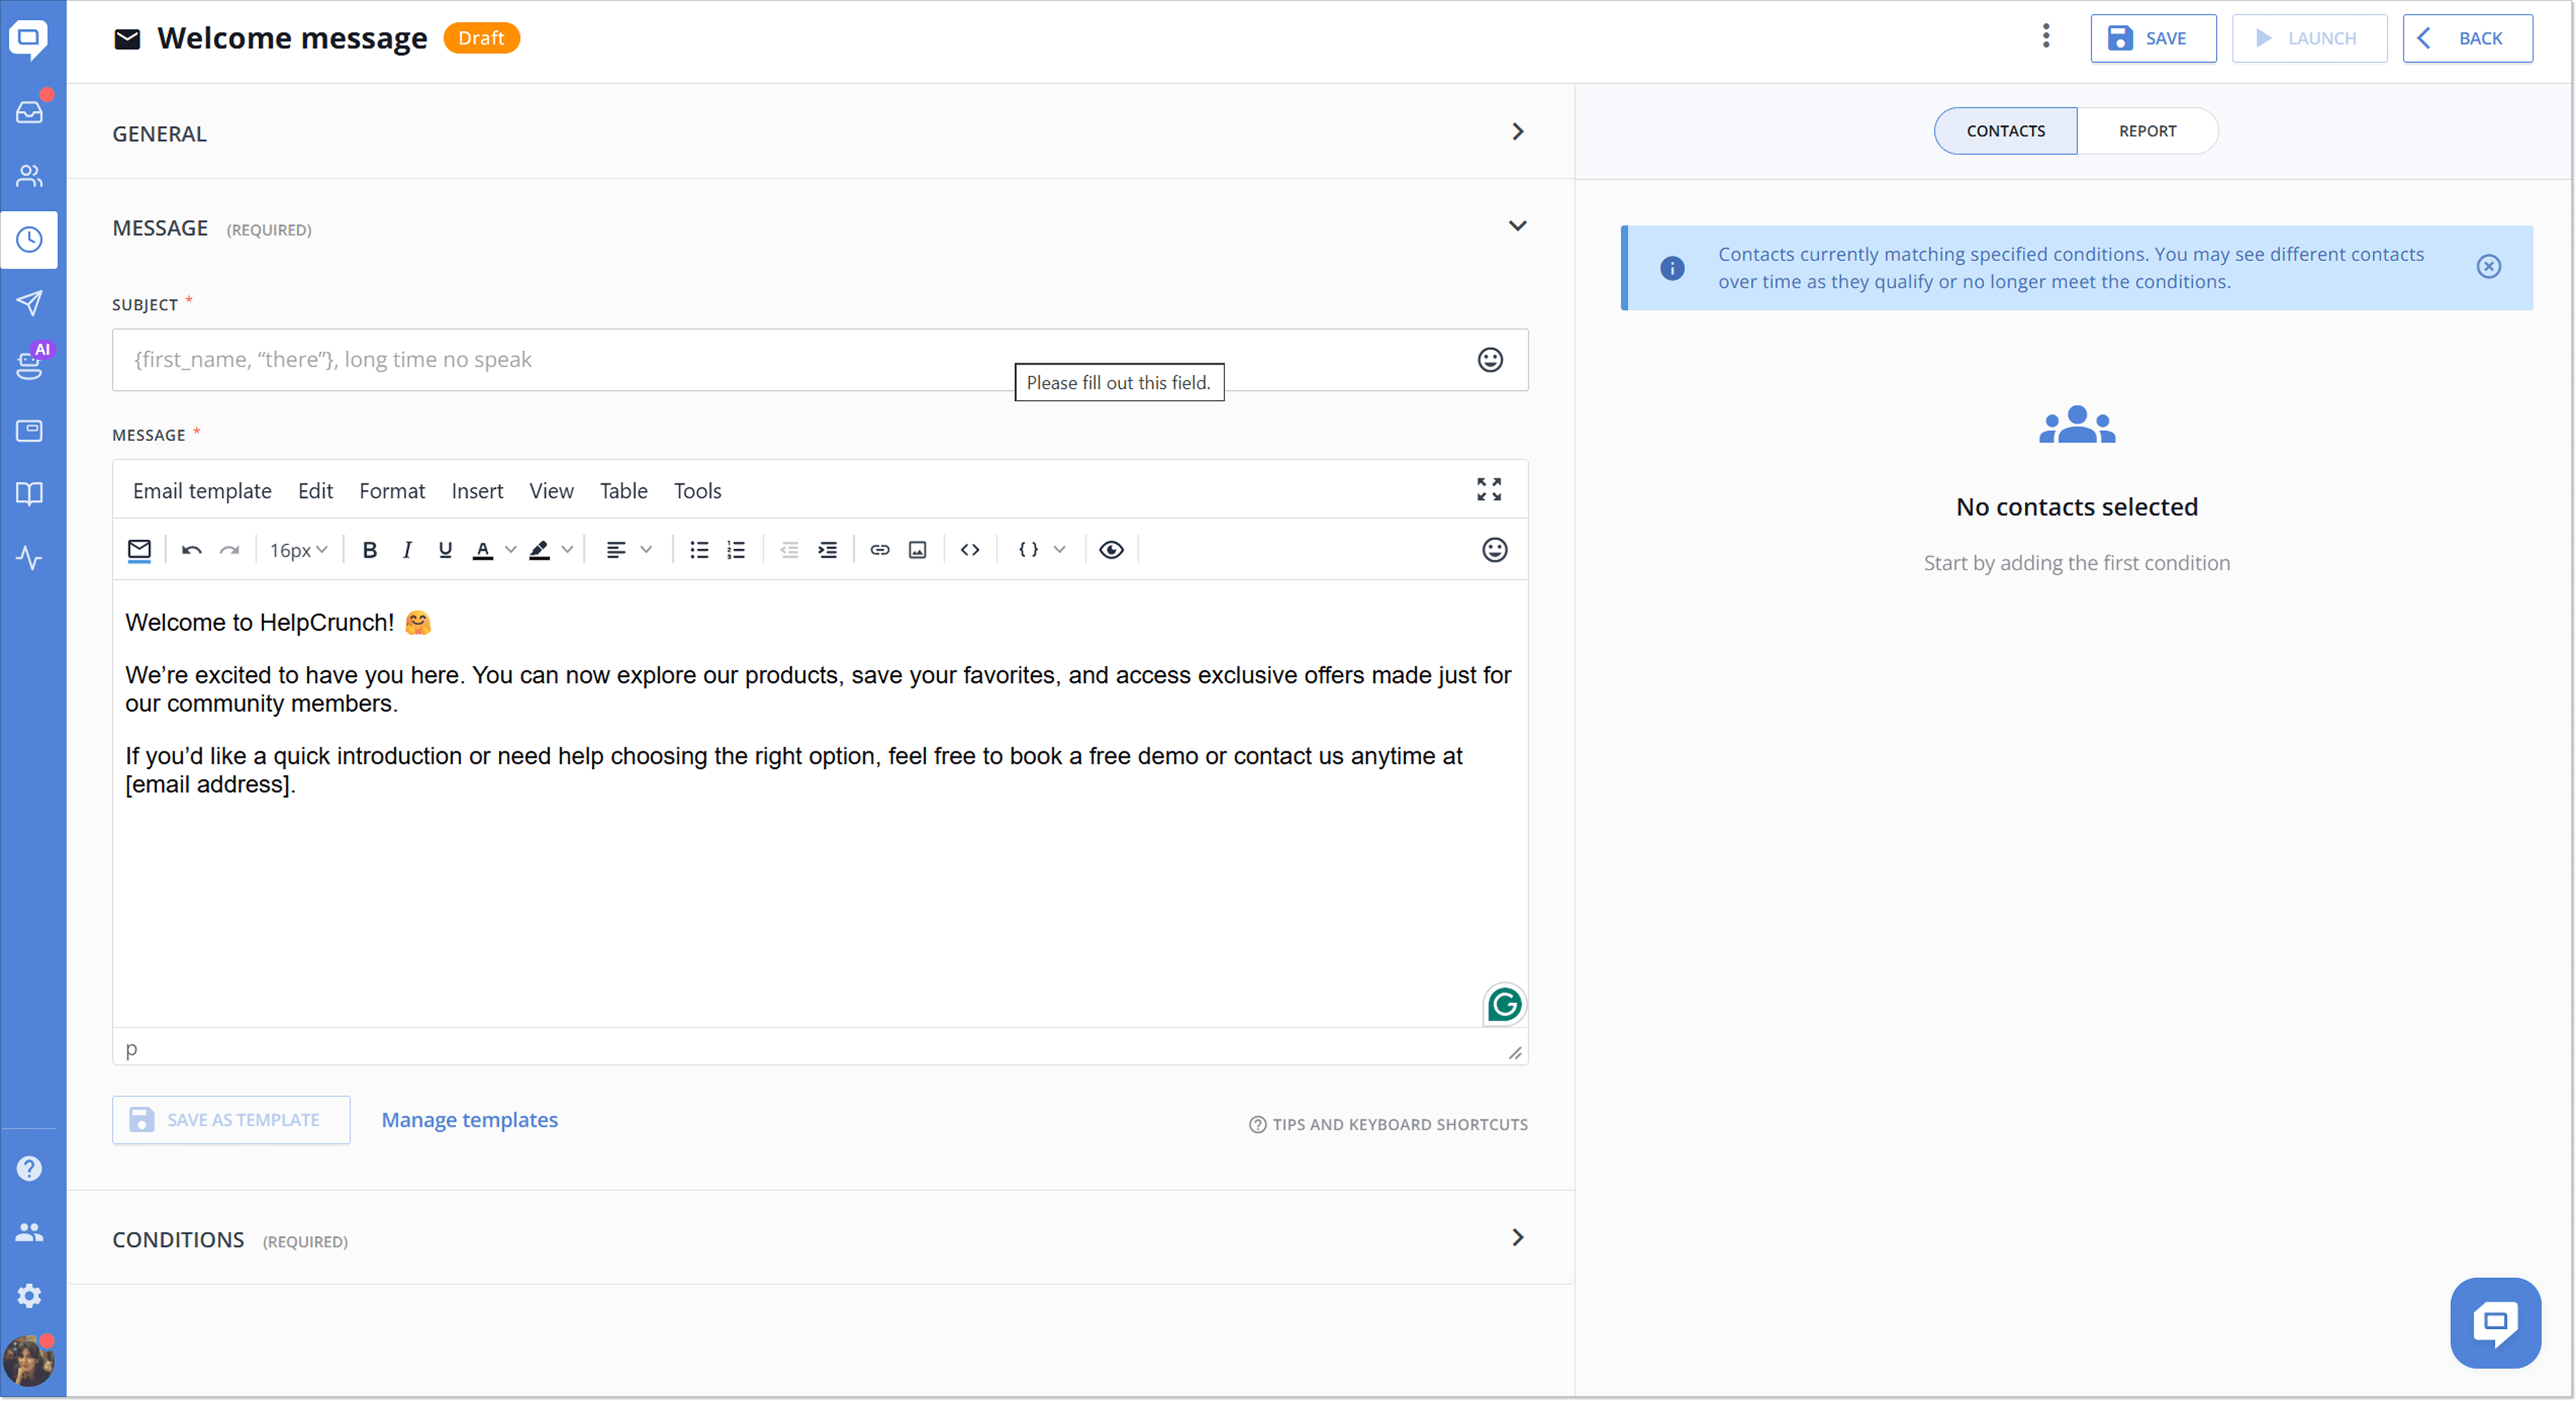The width and height of the screenshot is (2576, 1401).
Task: Open the three-dot more options menu
Action: click(x=2046, y=37)
